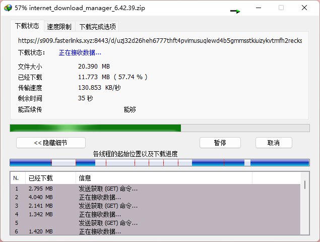Click the 信息 column header
Screen dimensions: 320x242
click(x=164, y=178)
